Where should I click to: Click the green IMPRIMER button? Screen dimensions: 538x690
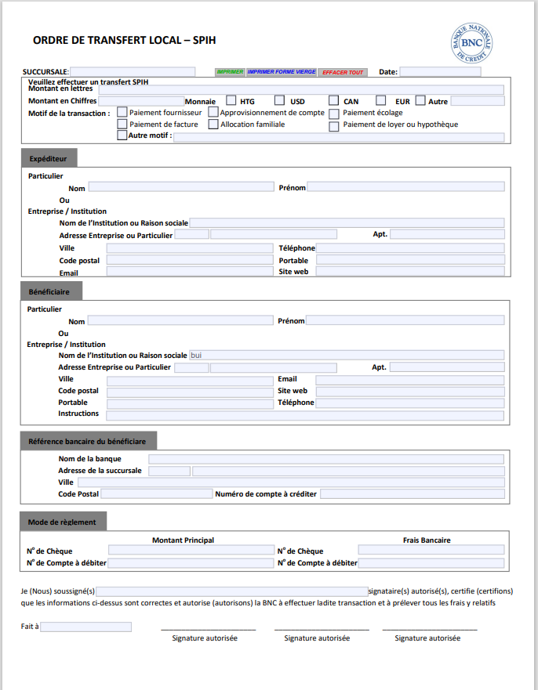[230, 72]
